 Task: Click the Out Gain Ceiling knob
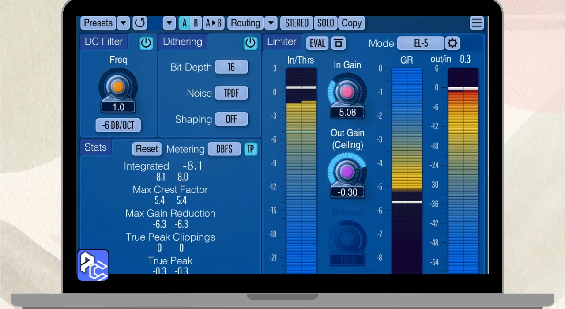coord(347,172)
